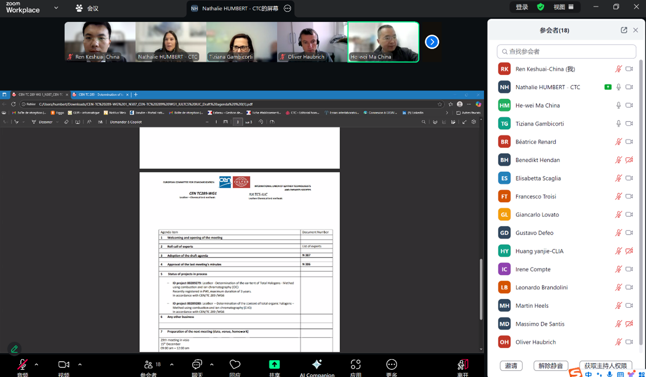Click the More (更多) ellipsis icon
The height and width of the screenshot is (377, 646).
[391, 364]
